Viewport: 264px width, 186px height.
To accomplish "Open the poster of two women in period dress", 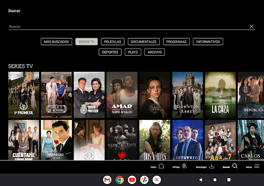I will click(89, 140).
